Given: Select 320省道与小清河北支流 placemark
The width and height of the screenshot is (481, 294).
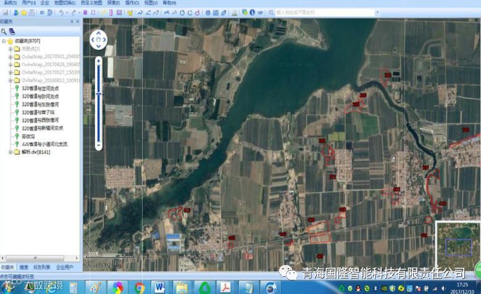Looking at the screenshot, I should tap(44, 144).
